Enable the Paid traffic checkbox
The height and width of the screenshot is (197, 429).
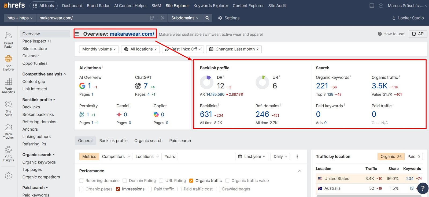pyautogui.click(x=150, y=189)
